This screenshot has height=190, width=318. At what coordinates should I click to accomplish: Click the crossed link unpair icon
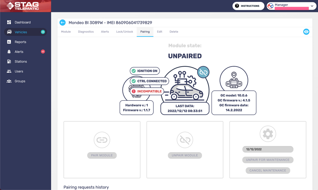[x=185, y=140]
